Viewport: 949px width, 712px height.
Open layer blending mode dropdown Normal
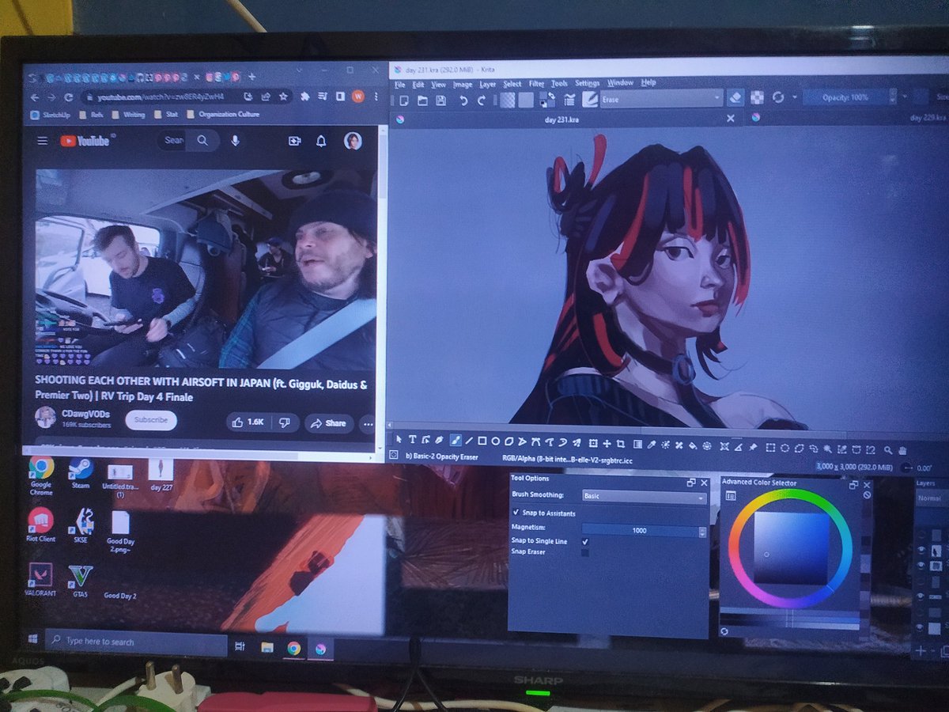pyautogui.click(x=933, y=498)
